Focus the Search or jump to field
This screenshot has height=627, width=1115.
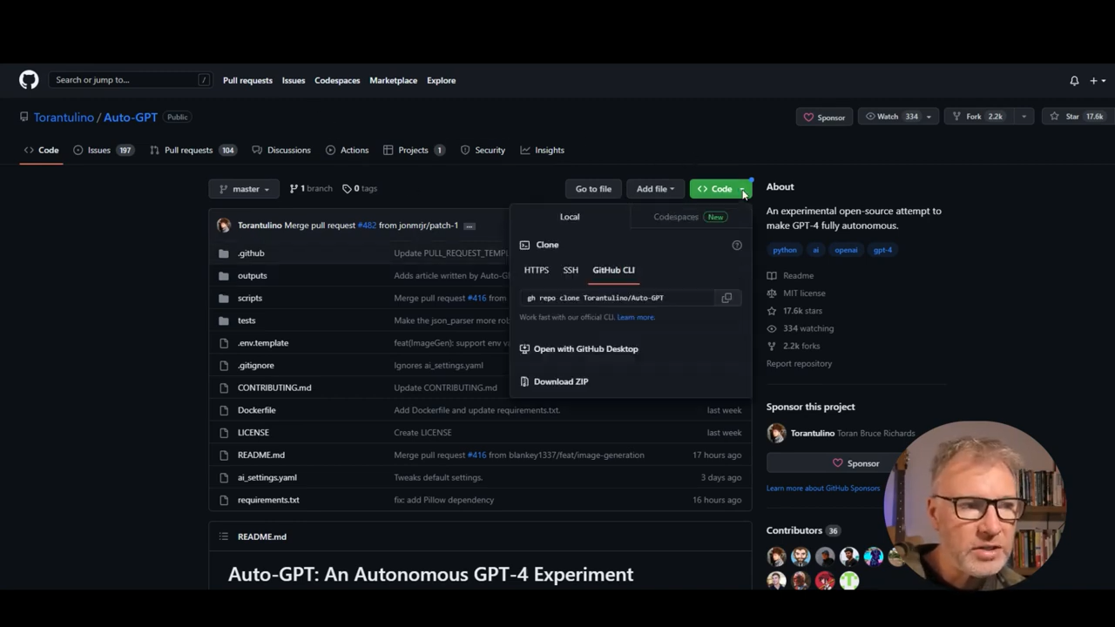131,80
